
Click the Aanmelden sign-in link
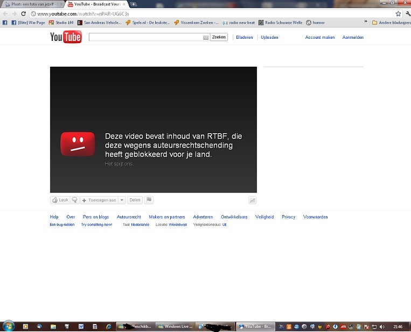click(x=353, y=38)
